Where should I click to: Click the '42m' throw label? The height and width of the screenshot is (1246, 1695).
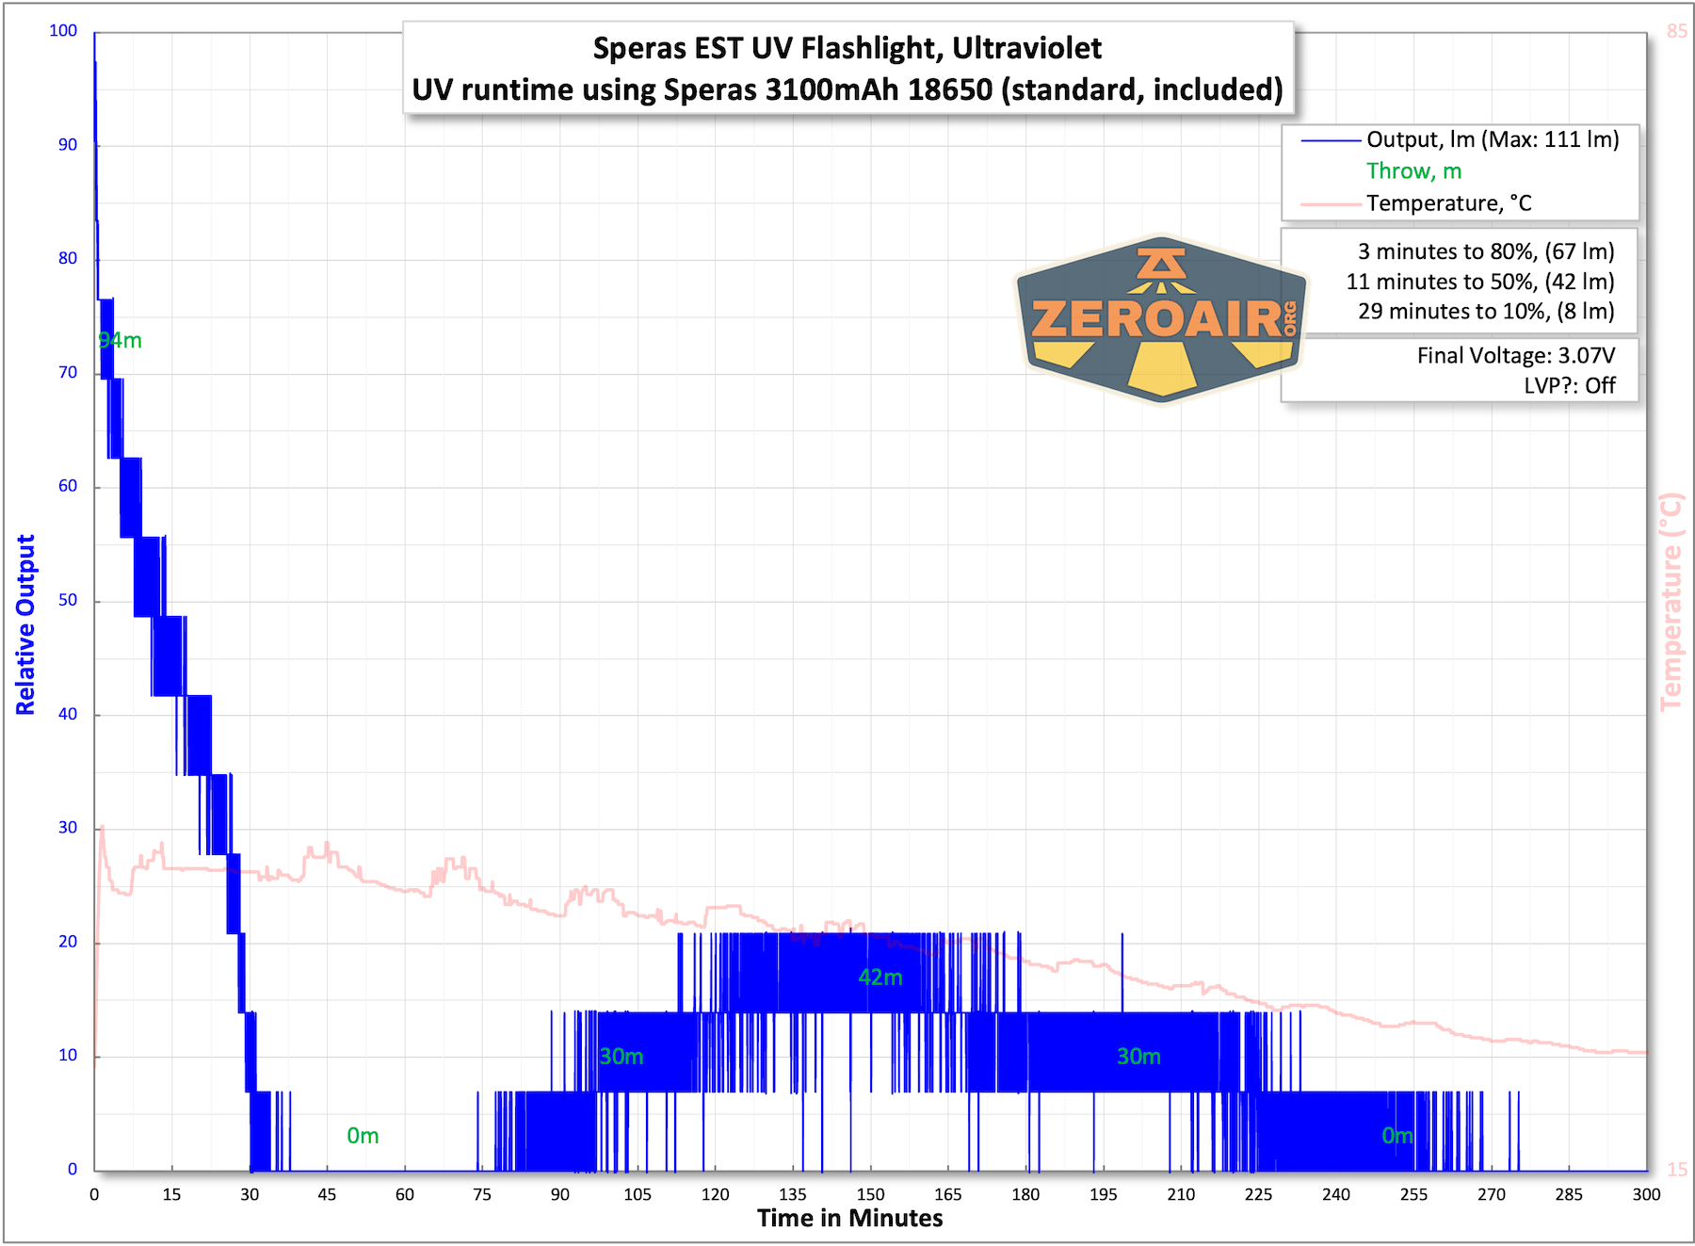[x=880, y=978]
